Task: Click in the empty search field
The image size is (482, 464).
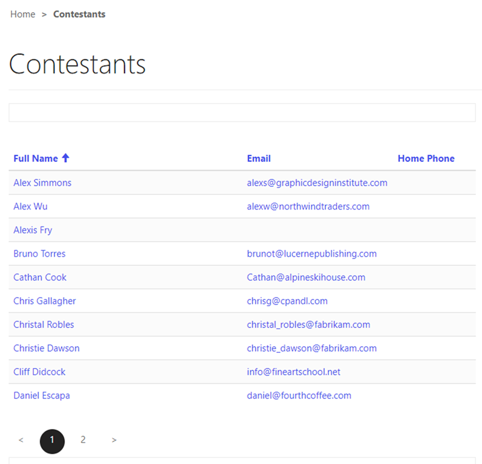Action: click(242, 112)
